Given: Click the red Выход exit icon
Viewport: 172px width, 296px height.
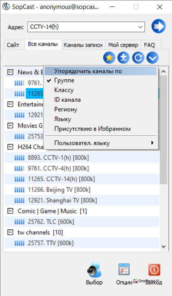Looking at the screenshot, I should pos(154,270).
